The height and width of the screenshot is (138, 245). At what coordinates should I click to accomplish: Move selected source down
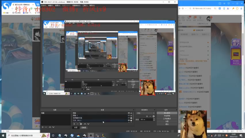tap(89, 124)
